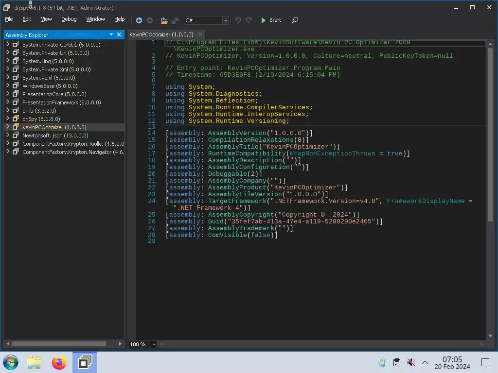Open the Edit menu

(x=27, y=19)
